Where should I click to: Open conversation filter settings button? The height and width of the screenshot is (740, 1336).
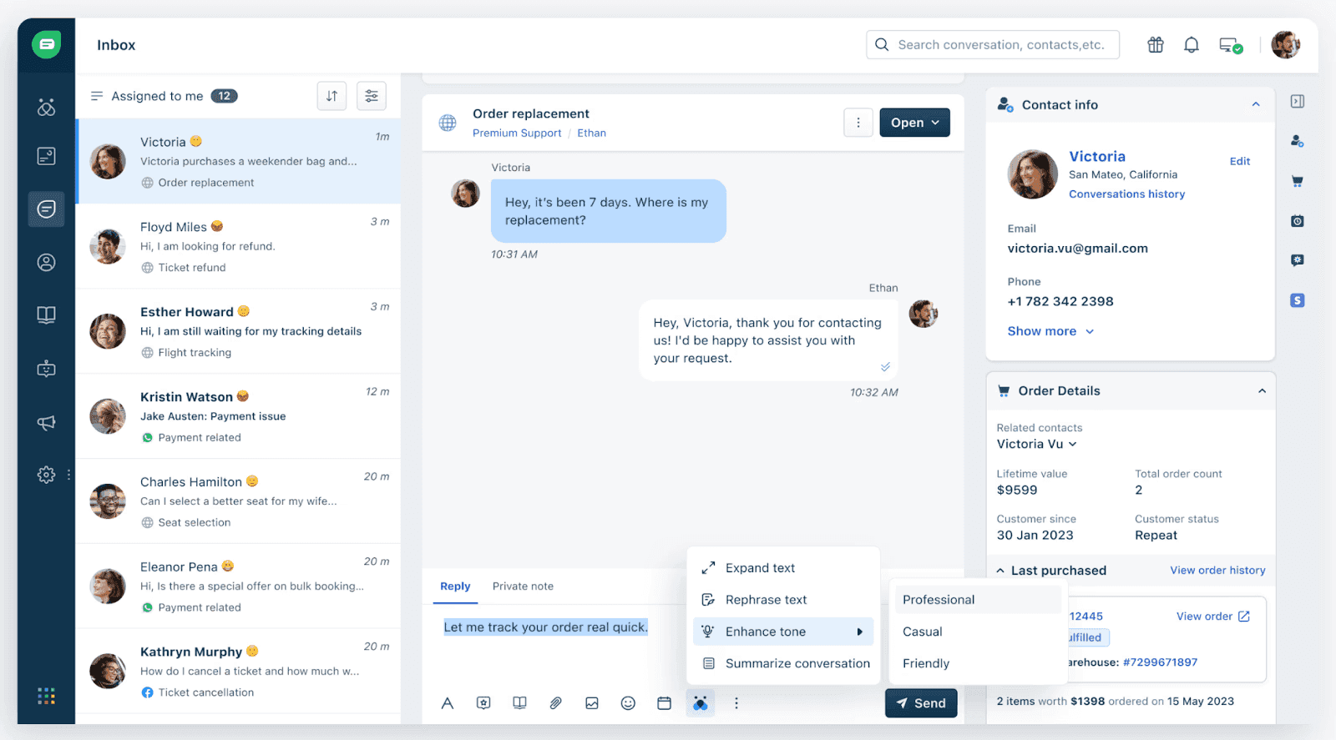coord(372,96)
